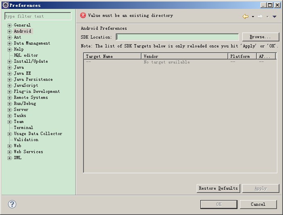Click the SDK Location input field
The height and width of the screenshot is (215, 283).
(177, 37)
